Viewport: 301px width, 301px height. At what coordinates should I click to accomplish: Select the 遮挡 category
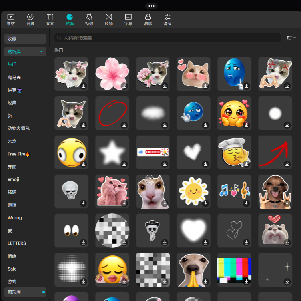pyautogui.click(x=12, y=205)
